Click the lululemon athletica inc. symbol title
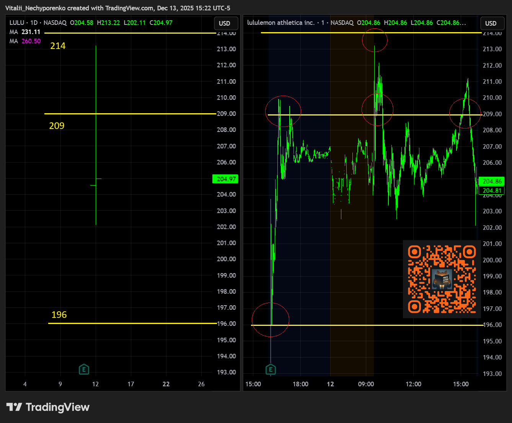This screenshot has height=423, width=512. 281,23
